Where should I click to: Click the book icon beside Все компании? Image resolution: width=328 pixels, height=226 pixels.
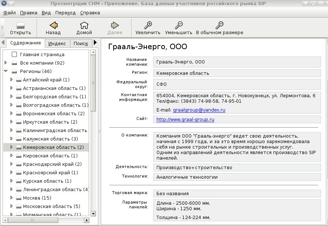14,63
